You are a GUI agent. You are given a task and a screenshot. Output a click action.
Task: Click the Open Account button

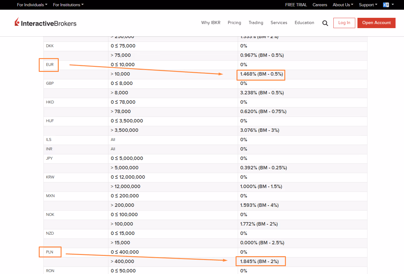pos(377,23)
